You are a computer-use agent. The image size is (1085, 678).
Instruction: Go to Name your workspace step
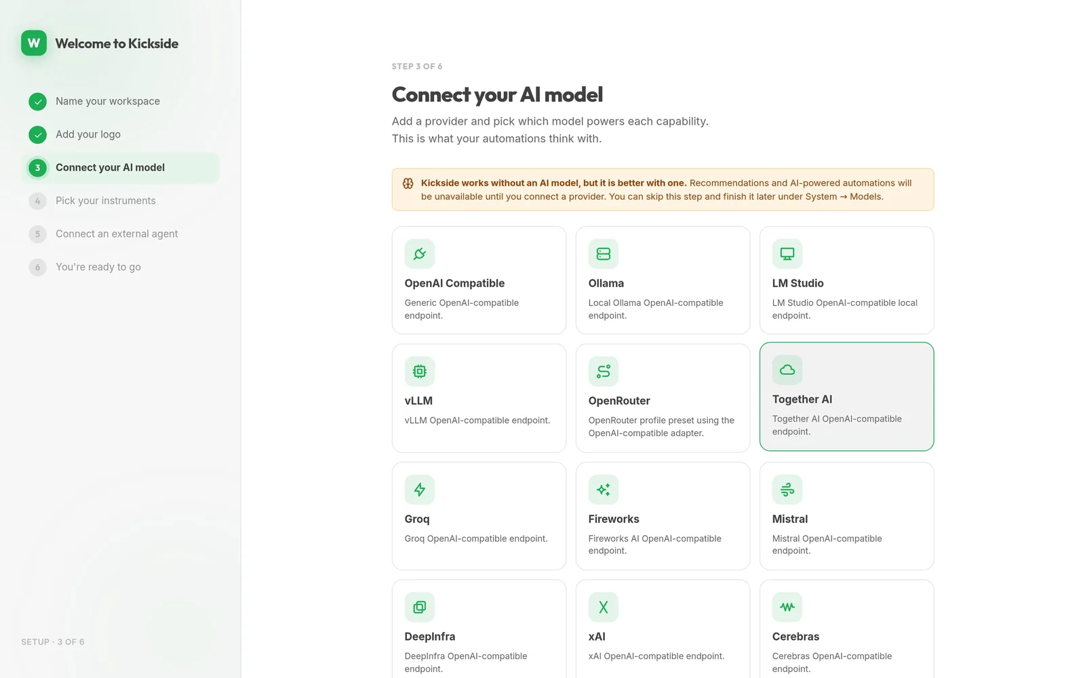click(x=121, y=102)
